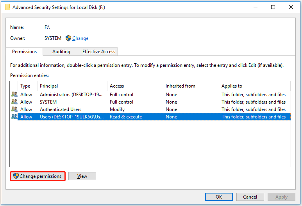This screenshot has width=302, height=206.
Task: Click the users icon in Administrators row
Action: 14,95
